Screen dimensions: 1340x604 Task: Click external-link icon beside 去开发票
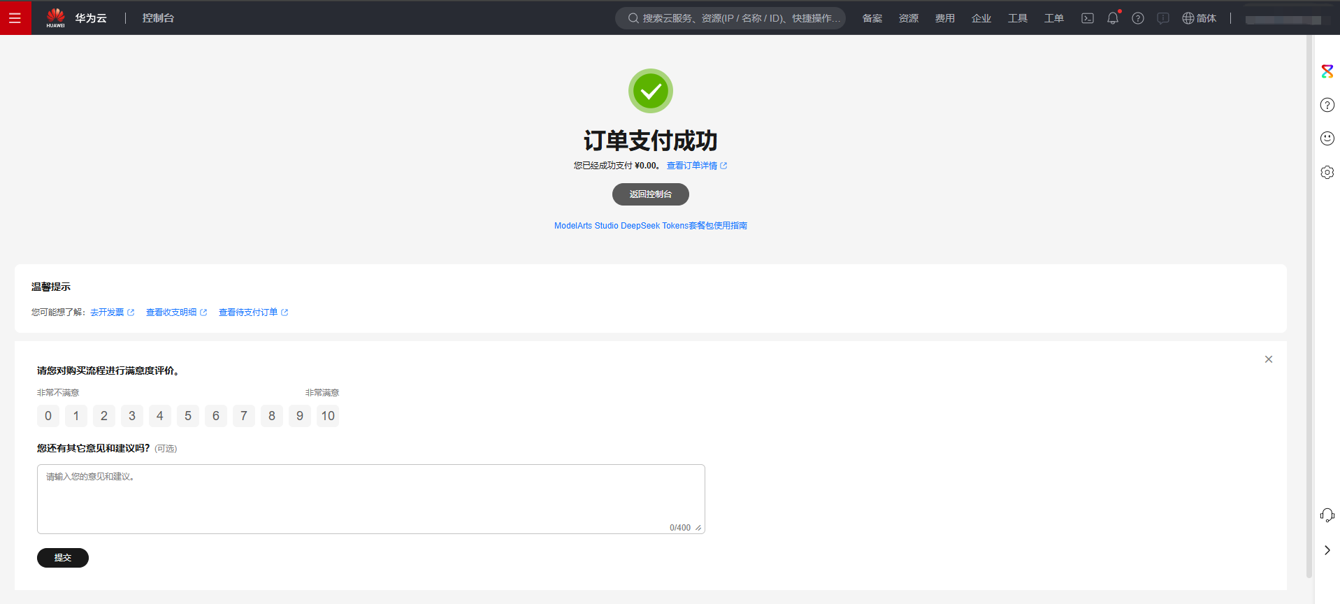(x=131, y=312)
